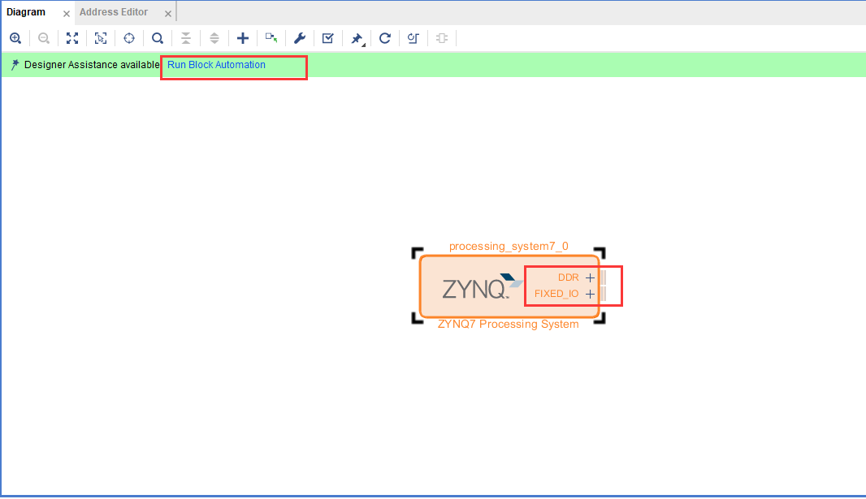The height and width of the screenshot is (499, 866).
Task: Click the Select Area icon
Action: tap(101, 38)
